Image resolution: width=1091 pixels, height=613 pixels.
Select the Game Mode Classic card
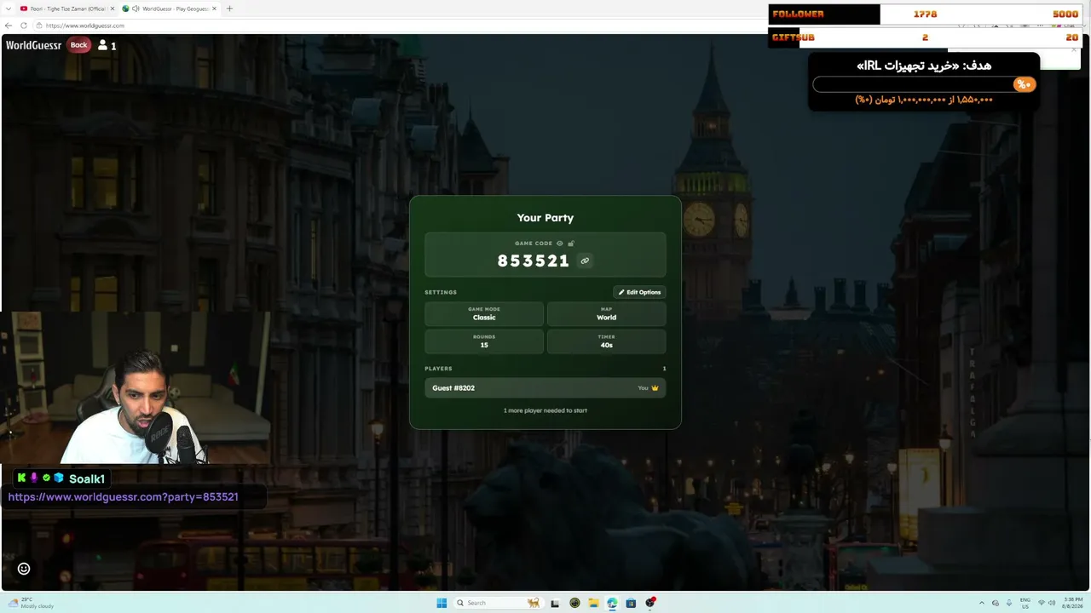click(x=484, y=314)
